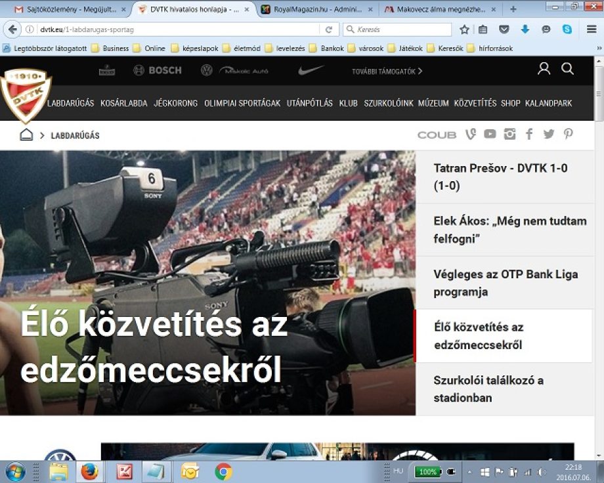Image resolution: width=604 pixels, height=483 pixels.
Task: Open the Kosárlabda menu item
Action: pos(123,103)
